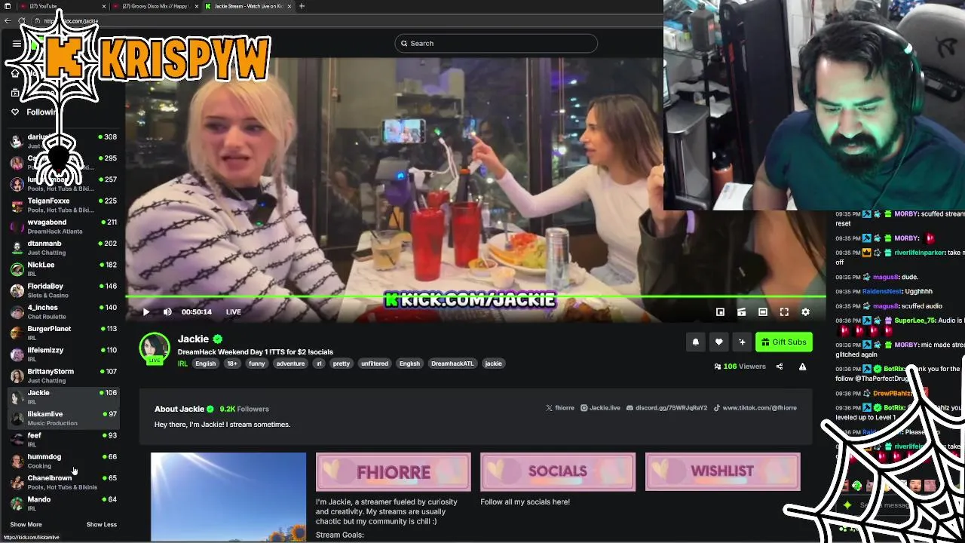Open 4_inches channel in sidebar
This screenshot has width=965, height=543.
point(63,311)
